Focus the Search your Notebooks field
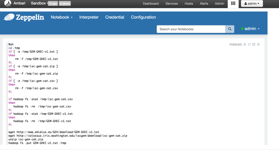279x154 pixels. pos(191,29)
